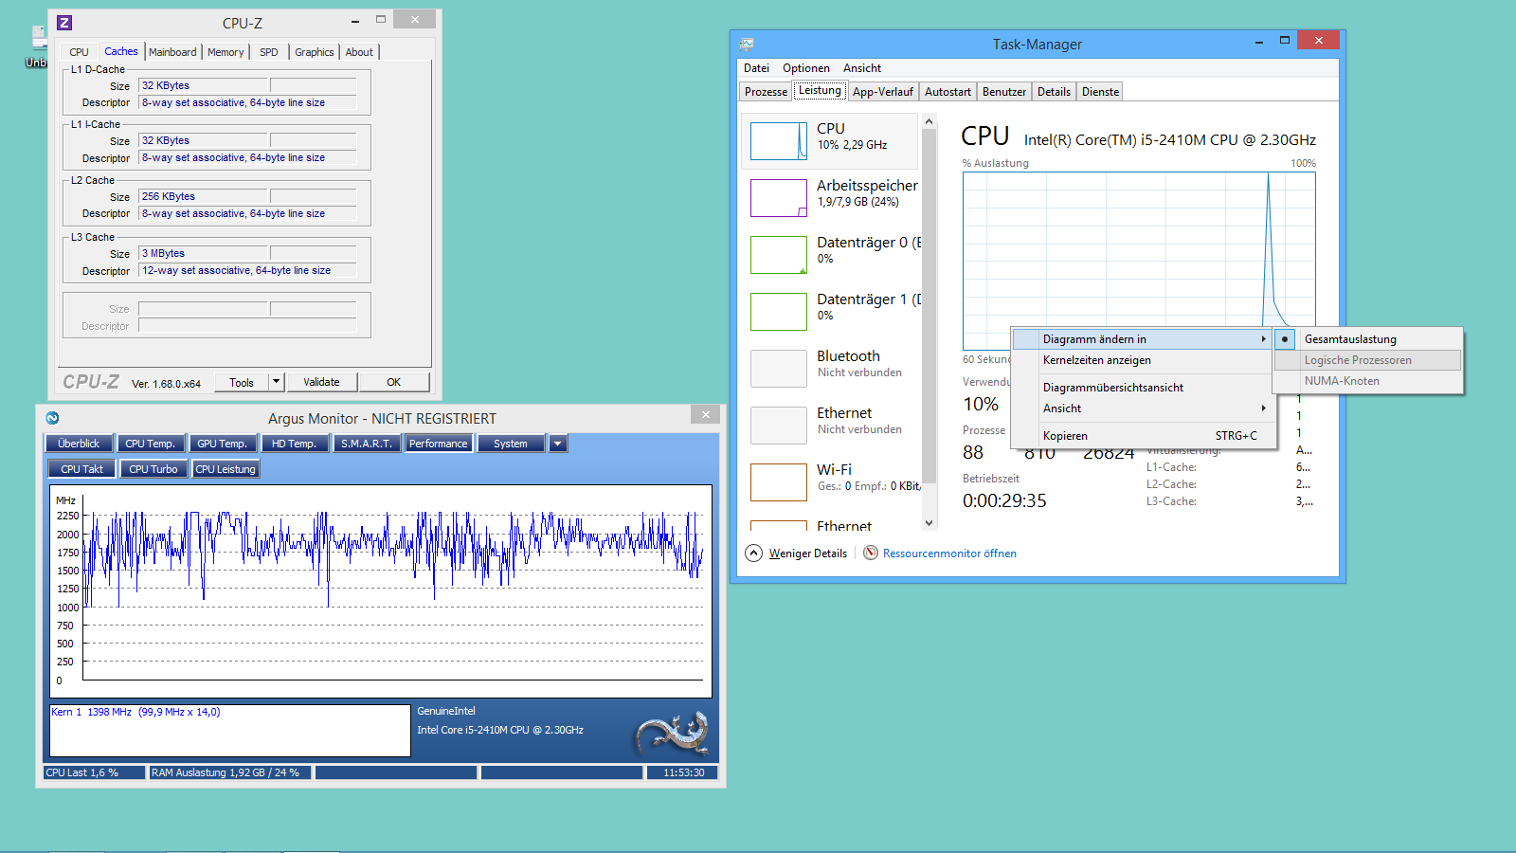Click the Task-Manager sidebar scroll down arrow
The height and width of the screenshot is (853, 1516).
click(x=929, y=522)
